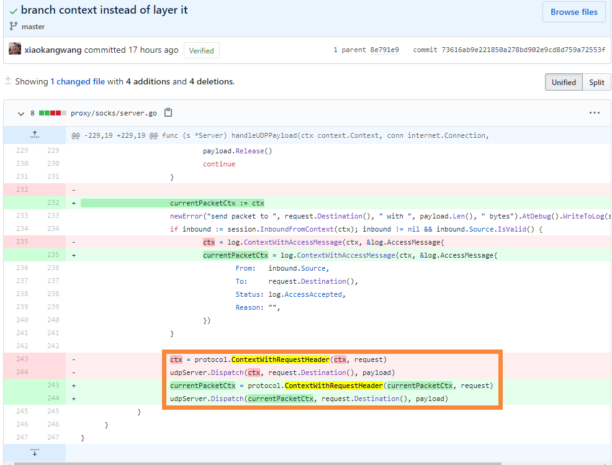Open xiaokangwang's avatar image
The height and width of the screenshot is (465, 612).
pyautogui.click(x=15, y=49)
